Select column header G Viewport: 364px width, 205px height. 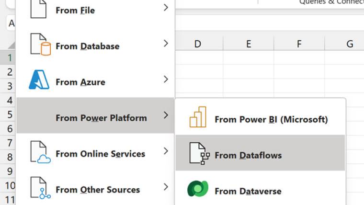[350, 44]
